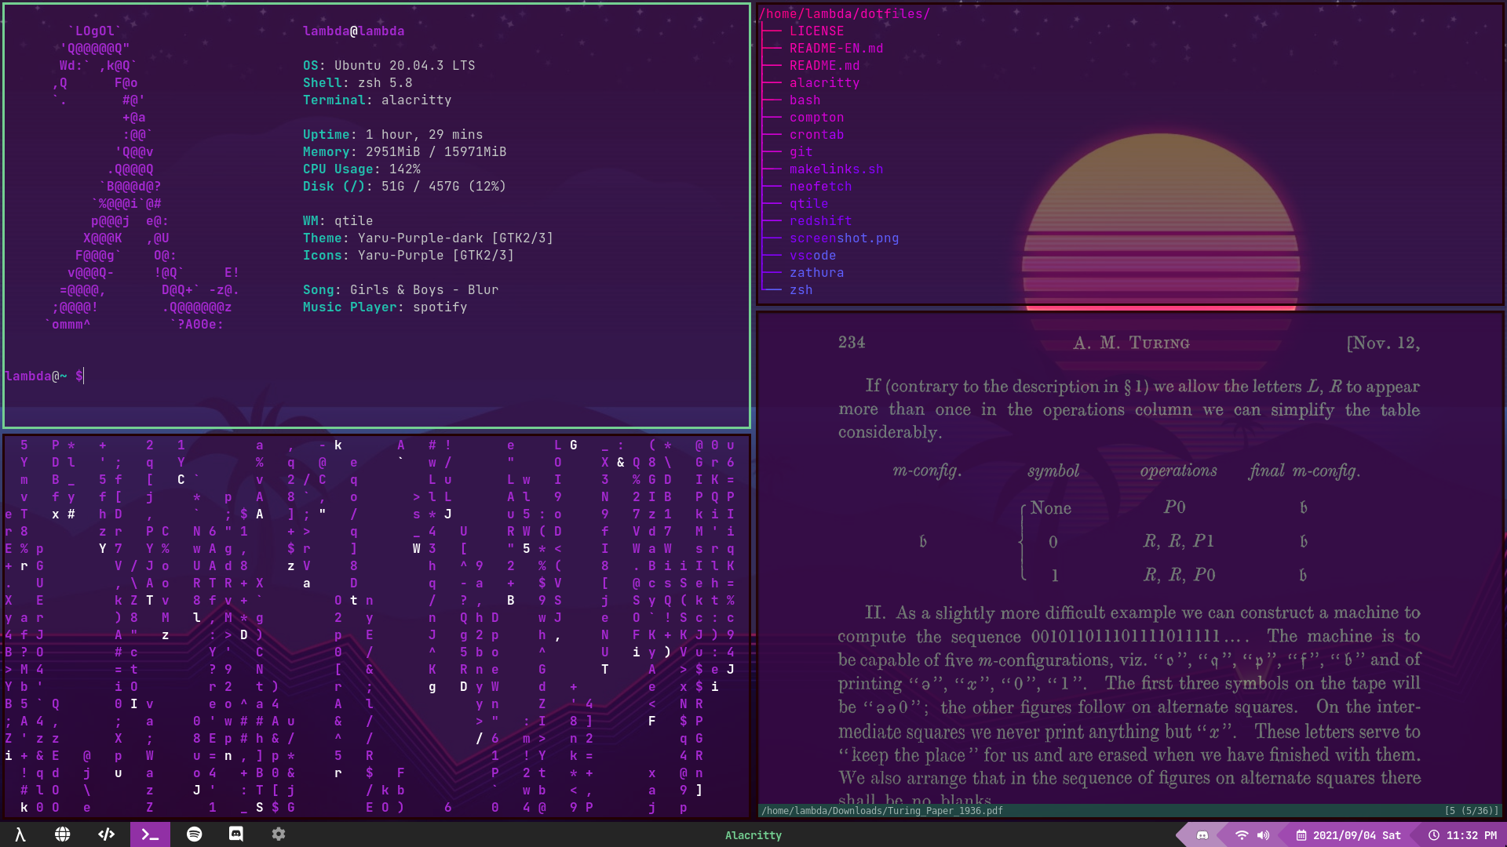Click the volume speaker tray icon
The height and width of the screenshot is (847, 1507).
click(x=1263, y=835)
